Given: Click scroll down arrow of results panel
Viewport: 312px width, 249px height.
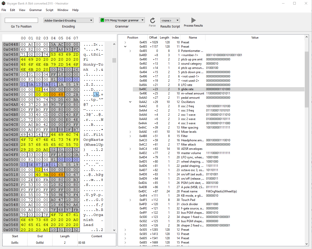Looking at the screenshot, I should point(306,244).
